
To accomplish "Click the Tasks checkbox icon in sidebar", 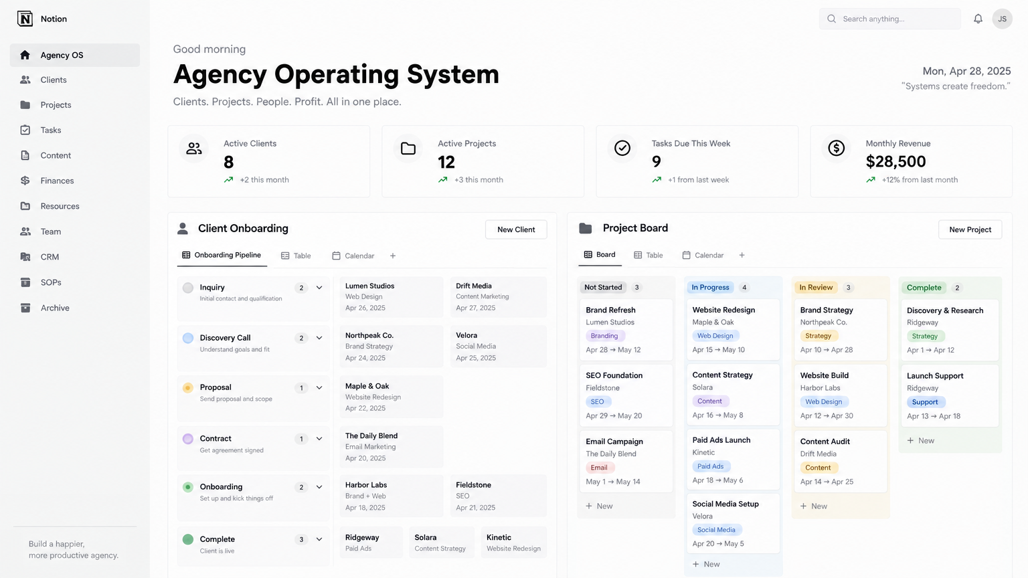I will 25,130.
